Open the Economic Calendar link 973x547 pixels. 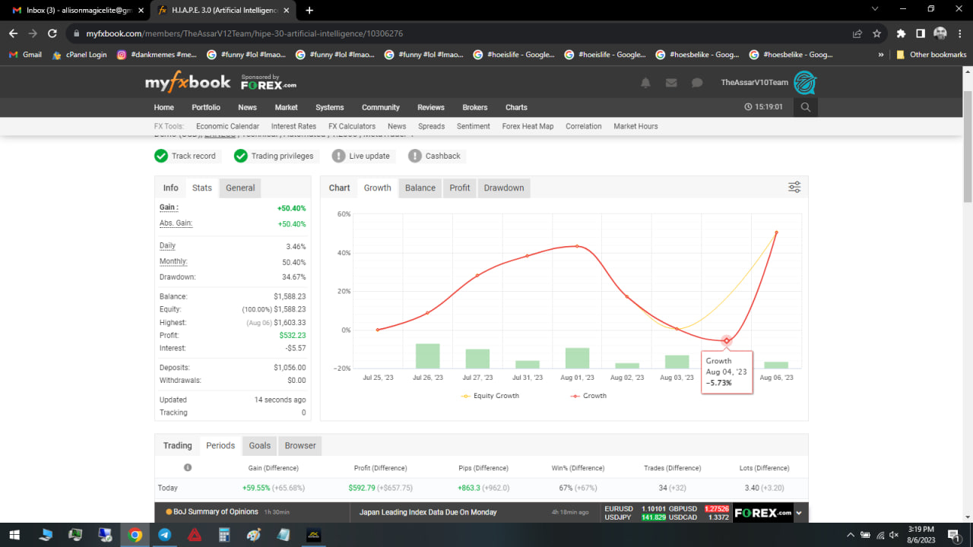point(227,126)
